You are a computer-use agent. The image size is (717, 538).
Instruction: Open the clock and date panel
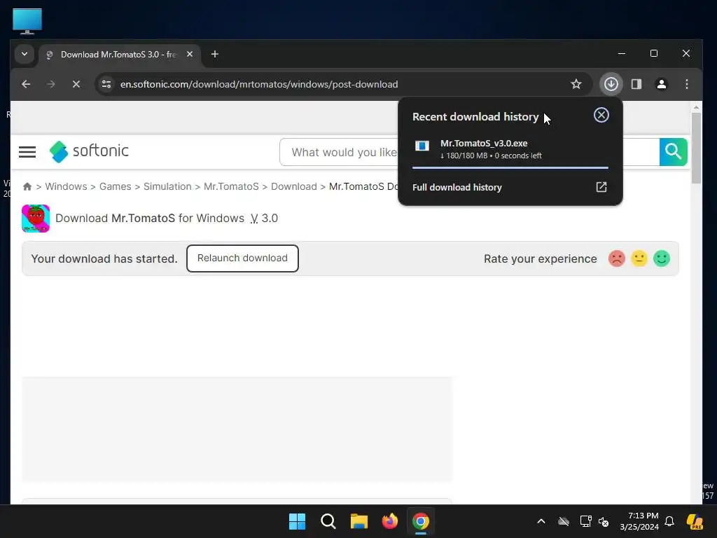click(639, 521)
